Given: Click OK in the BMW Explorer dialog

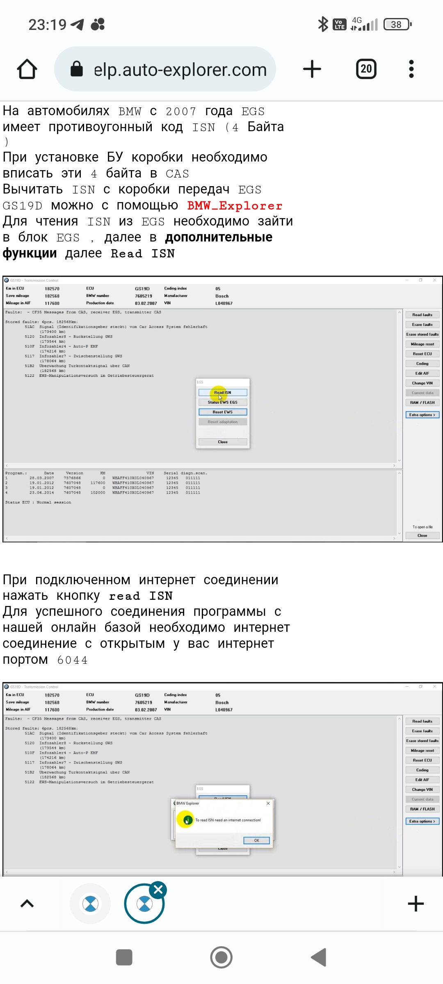Looking at the screenshot, I should (x=256, y=840).
